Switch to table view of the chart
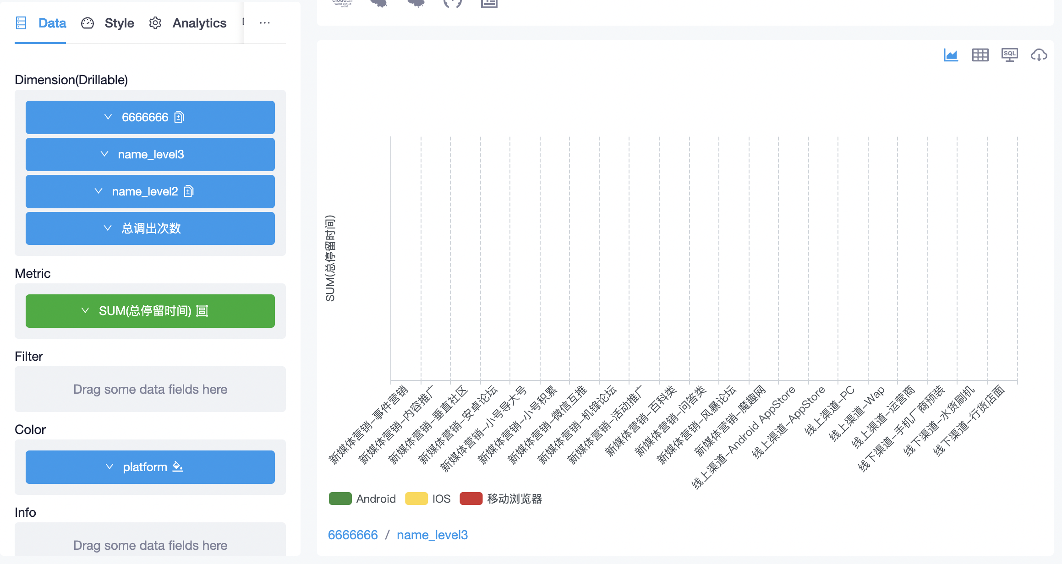 tap(980, 54)
